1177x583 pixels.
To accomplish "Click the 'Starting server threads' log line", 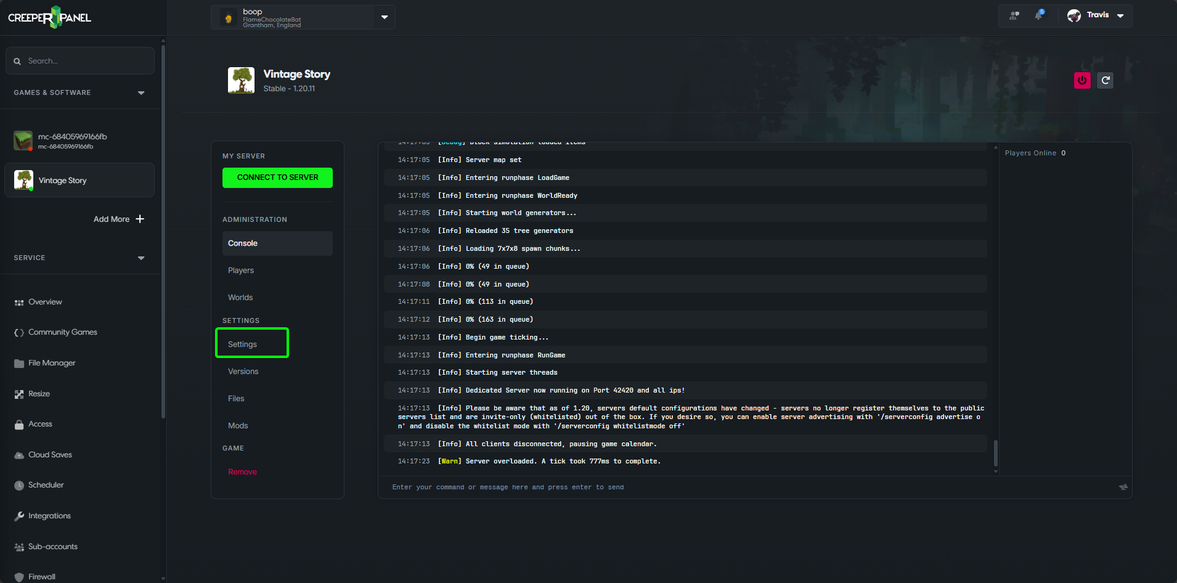I will [685, 372].
